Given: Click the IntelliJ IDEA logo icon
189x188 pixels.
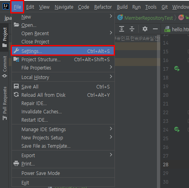Looking at the screenshot, I should (6, 6).
